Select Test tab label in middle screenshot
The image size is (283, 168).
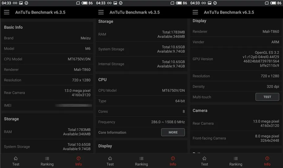110,164
